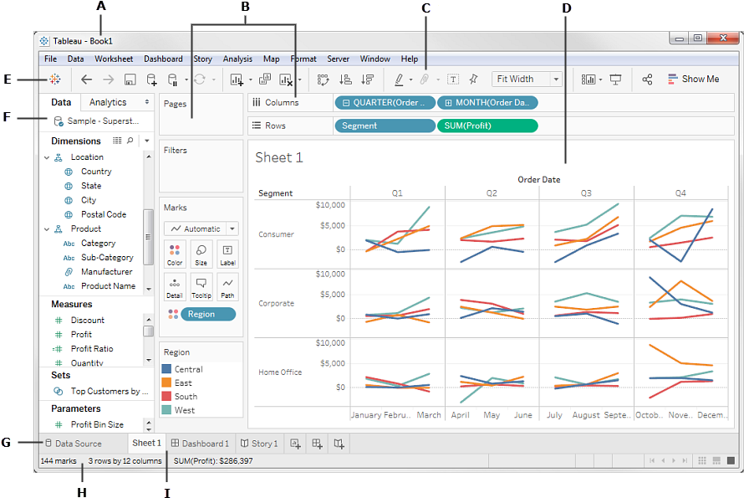Select the Sample - Superstore data source

(96, 121)
